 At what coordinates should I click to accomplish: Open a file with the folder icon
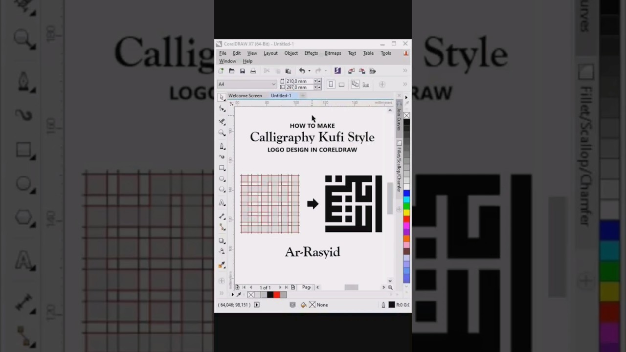[232, 71]
